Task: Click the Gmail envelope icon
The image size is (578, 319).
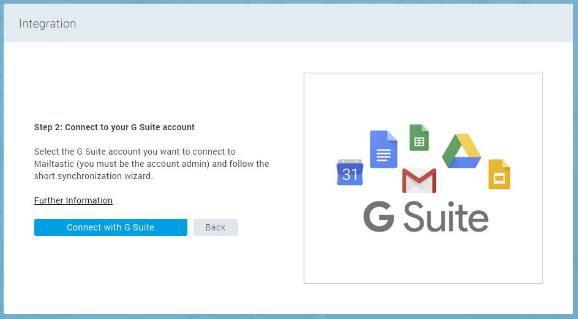Action: [x=419, y=181]
